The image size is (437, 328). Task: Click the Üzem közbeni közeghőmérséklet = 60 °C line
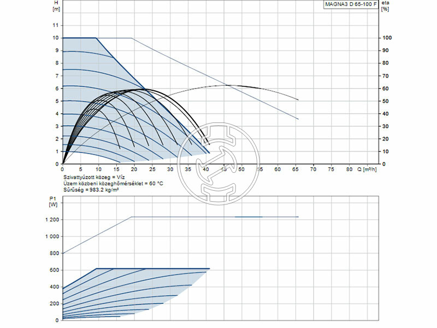tap(113, 185)
